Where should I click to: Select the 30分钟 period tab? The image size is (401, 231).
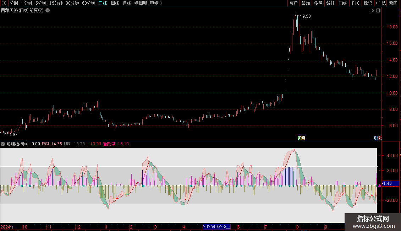(x=72, y=3)
